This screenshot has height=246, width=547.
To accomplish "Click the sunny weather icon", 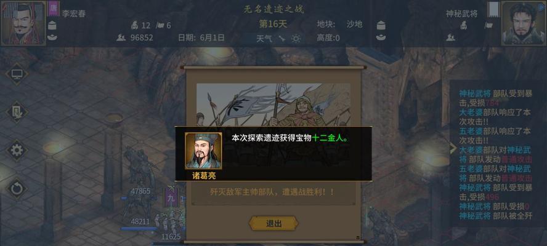I will click(296, 39).
